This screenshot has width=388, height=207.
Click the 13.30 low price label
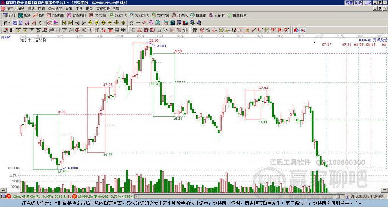tap(62, 172)
